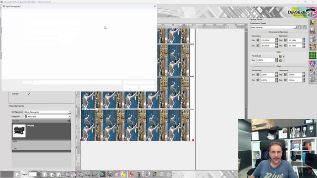Click the sidebar icon just above the green grid
This screenshot has width=317, height=178.
(x=313, y=47)
